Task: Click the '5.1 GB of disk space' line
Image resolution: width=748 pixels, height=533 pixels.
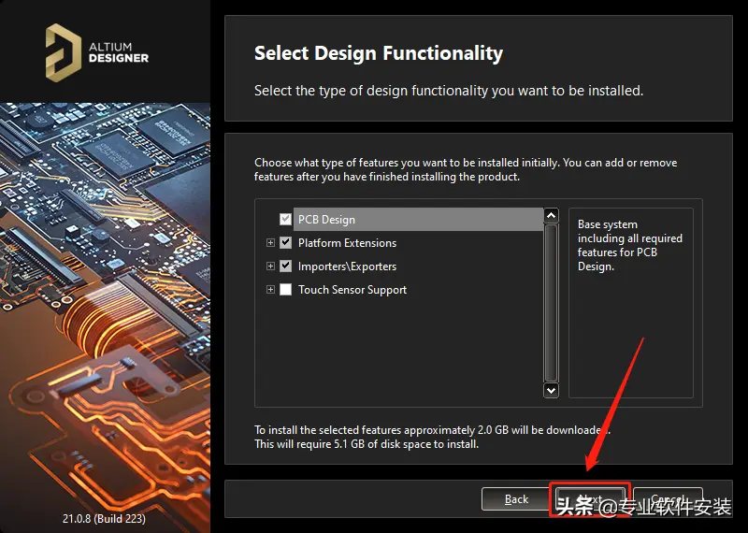Action: pos(366,444)
